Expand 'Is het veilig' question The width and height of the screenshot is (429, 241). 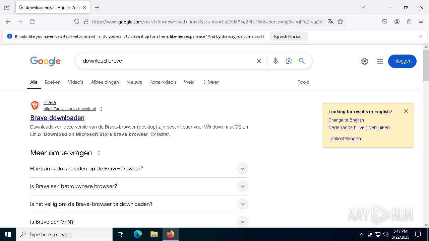point(139,204)
